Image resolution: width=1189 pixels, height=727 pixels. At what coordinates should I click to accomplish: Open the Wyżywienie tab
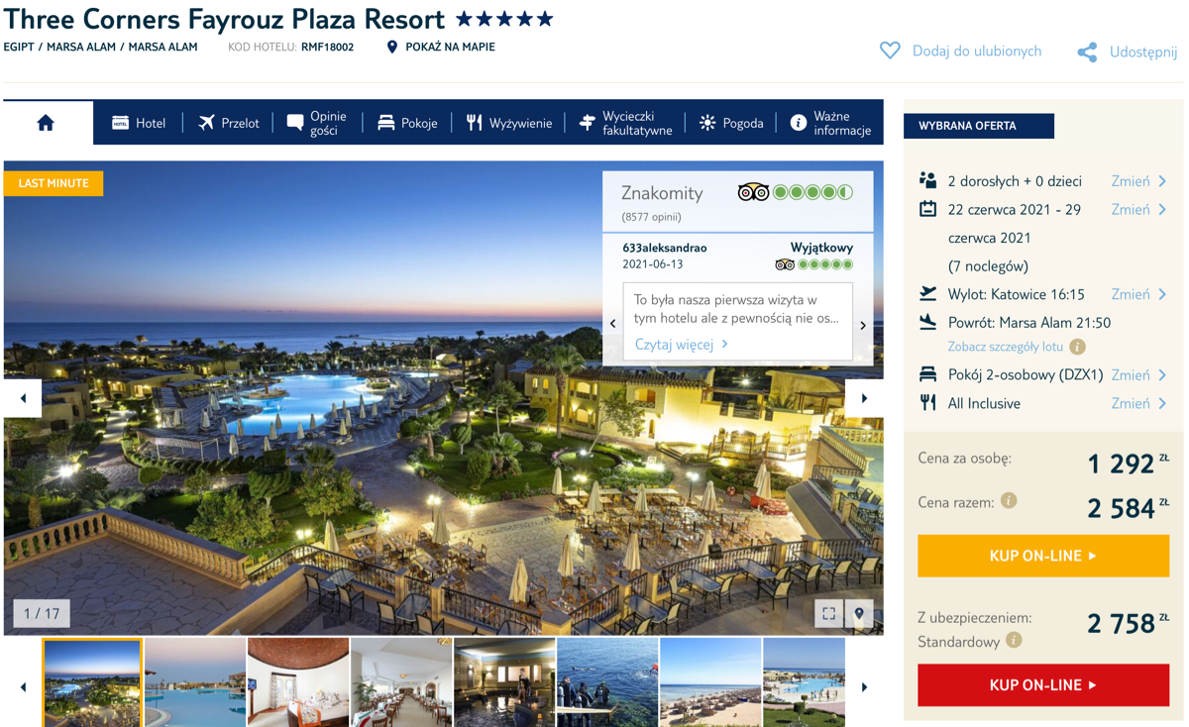coord(509,123)
